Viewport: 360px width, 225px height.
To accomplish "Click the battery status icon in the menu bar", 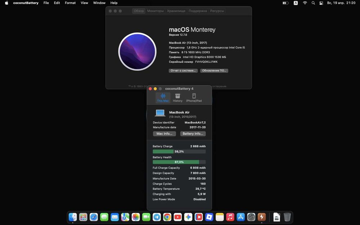I will pos(285,3).
